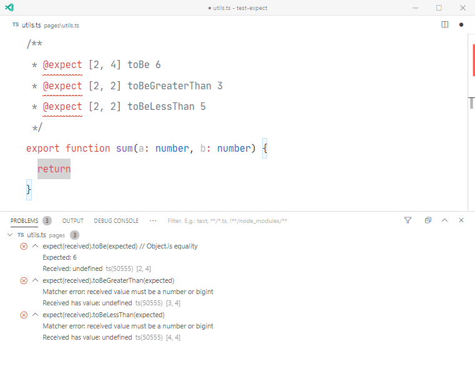Switch to the DEBUG CONSOLE tab

(116, 221)
